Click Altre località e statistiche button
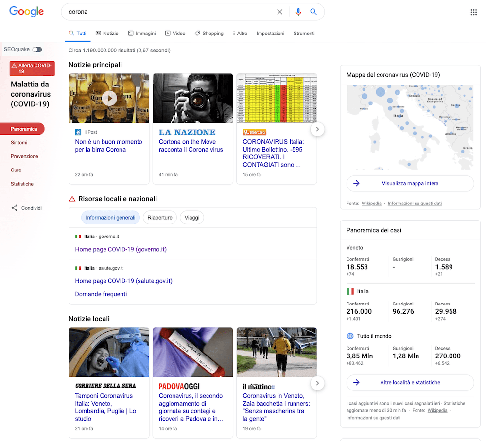486x441 pixels. (x=410, y=382)
